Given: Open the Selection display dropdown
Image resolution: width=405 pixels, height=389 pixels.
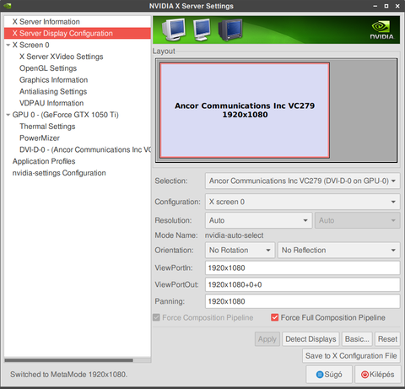Looking at the screenshot, I should point(302,181).
